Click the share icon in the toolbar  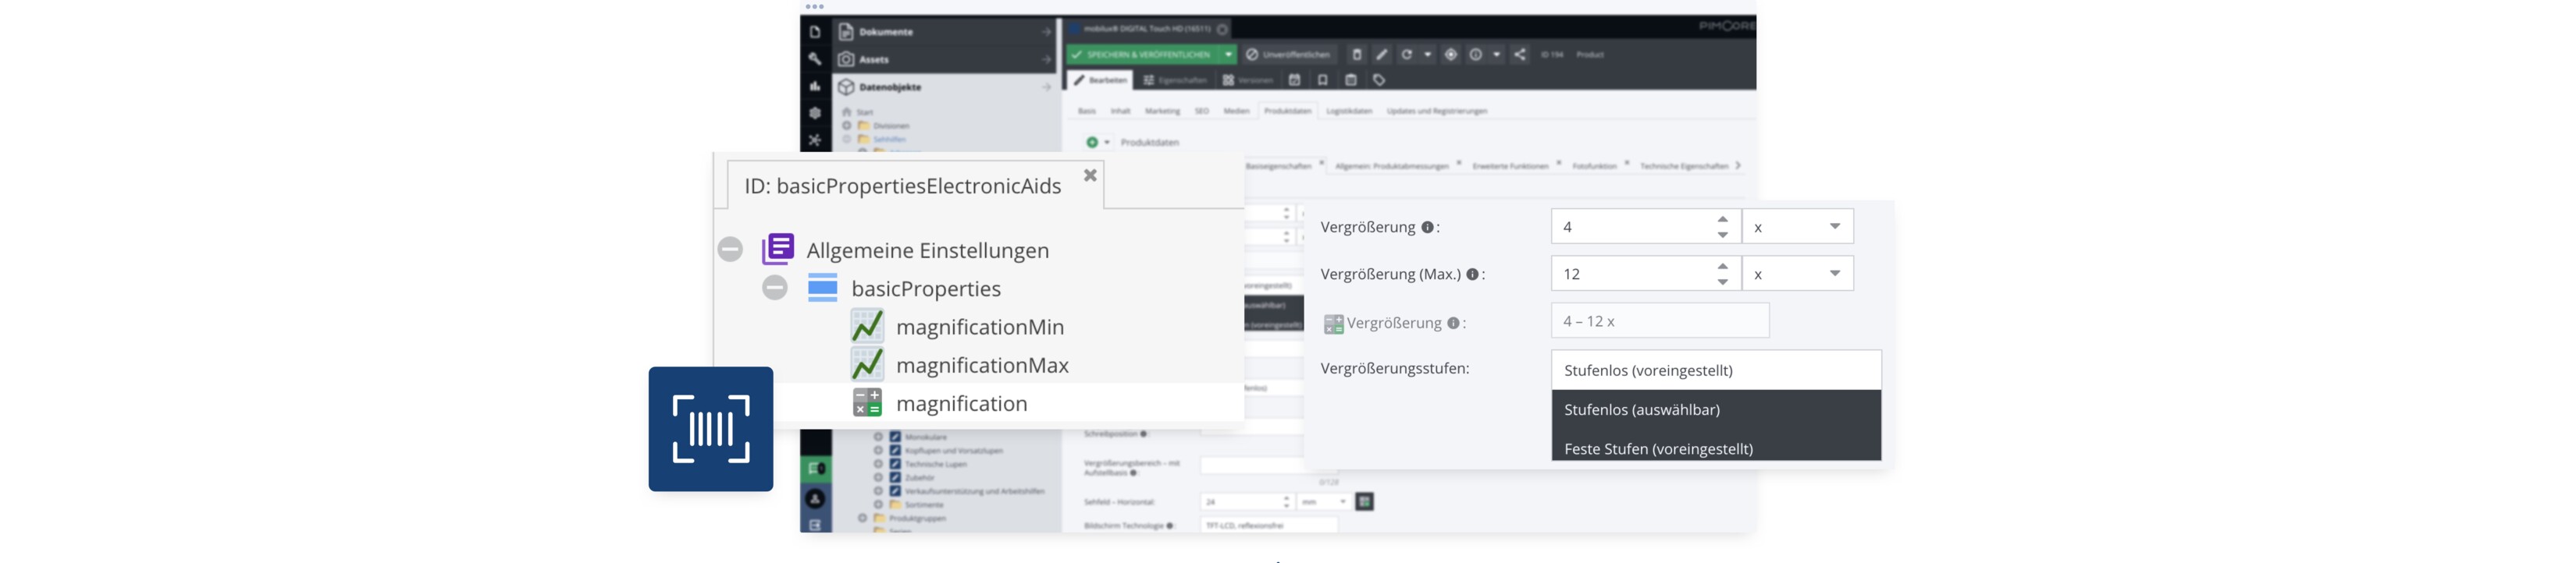pyautogui.click(x=1519, y=55)
